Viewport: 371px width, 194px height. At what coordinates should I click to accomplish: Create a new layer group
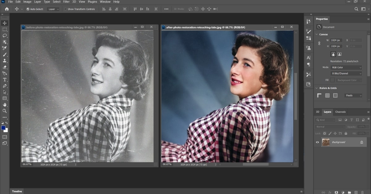(x=349, y=192)
